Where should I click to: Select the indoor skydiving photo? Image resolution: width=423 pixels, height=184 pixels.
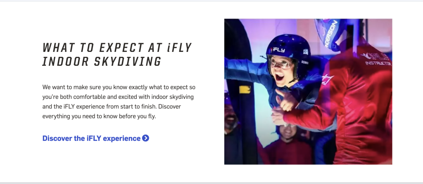tap(308, 91)
